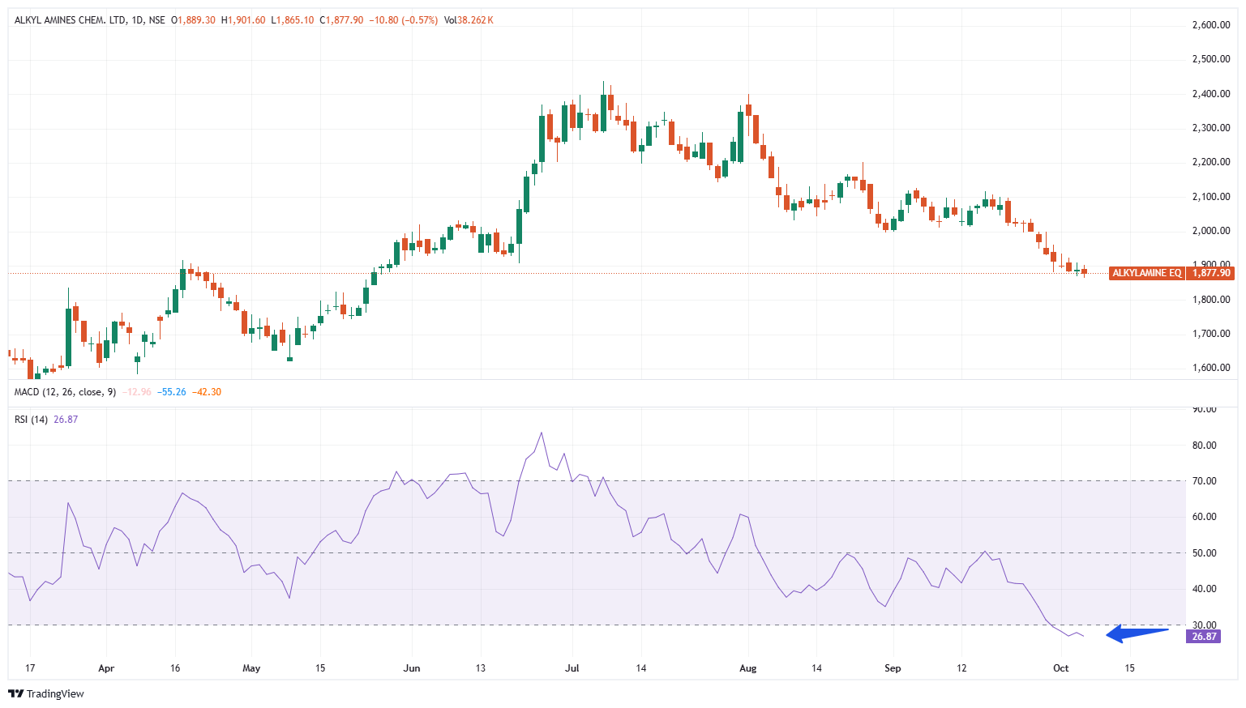Click the Aug label on time axis
The image size is (1246, 708).
coord(747,668)
